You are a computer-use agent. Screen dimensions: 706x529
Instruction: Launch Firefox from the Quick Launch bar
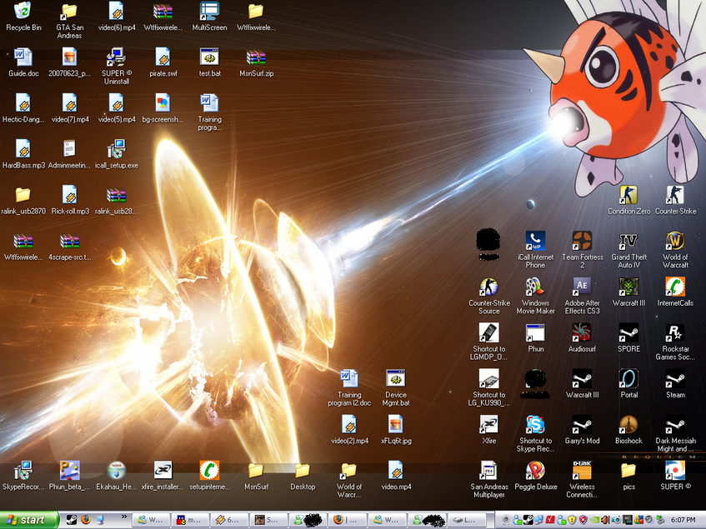[x=86, y=520]
